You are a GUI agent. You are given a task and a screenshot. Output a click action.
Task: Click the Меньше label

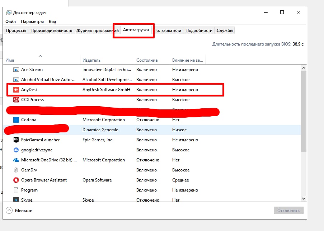pyautogui.click(x=24, y=211)
